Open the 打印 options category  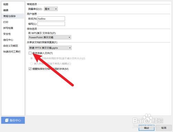click(x=6, y=22)
